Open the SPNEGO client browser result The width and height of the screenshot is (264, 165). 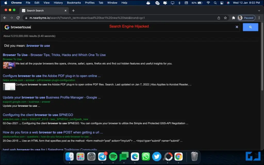click(x=38, y=115)
